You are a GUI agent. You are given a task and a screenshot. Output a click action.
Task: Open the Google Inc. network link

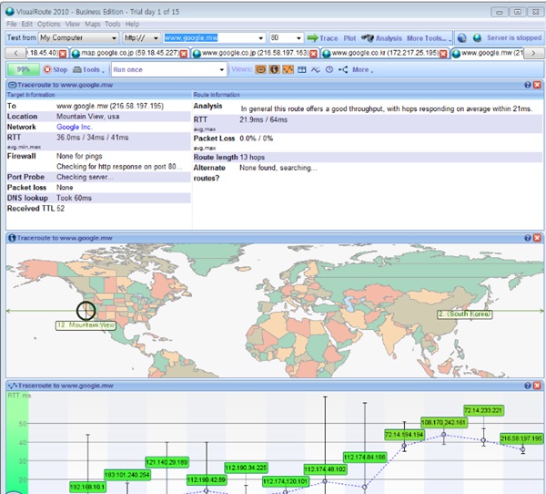tap(75, 127)
